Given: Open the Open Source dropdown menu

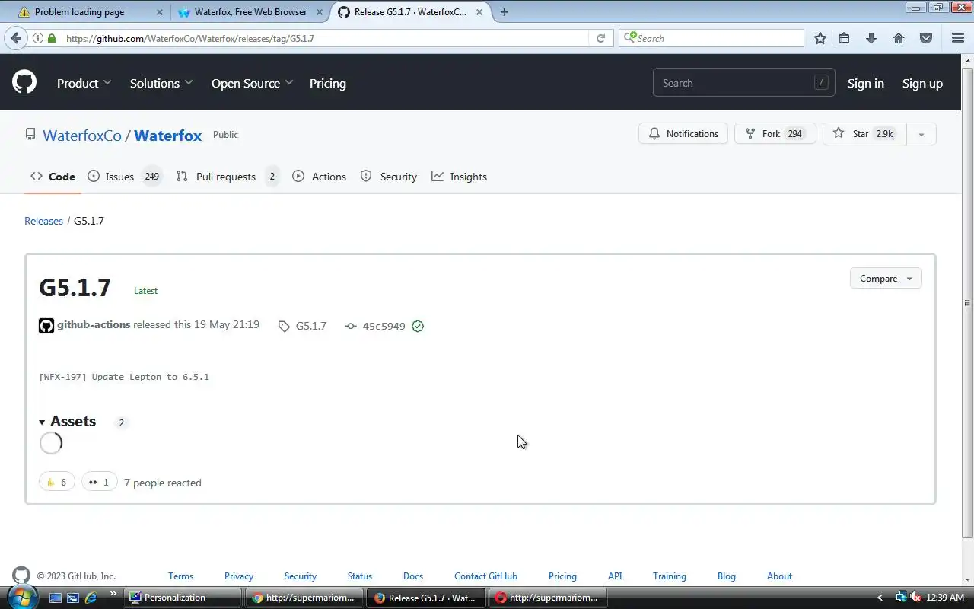Looking at the screenshot, I should click(x=252, y=83).
